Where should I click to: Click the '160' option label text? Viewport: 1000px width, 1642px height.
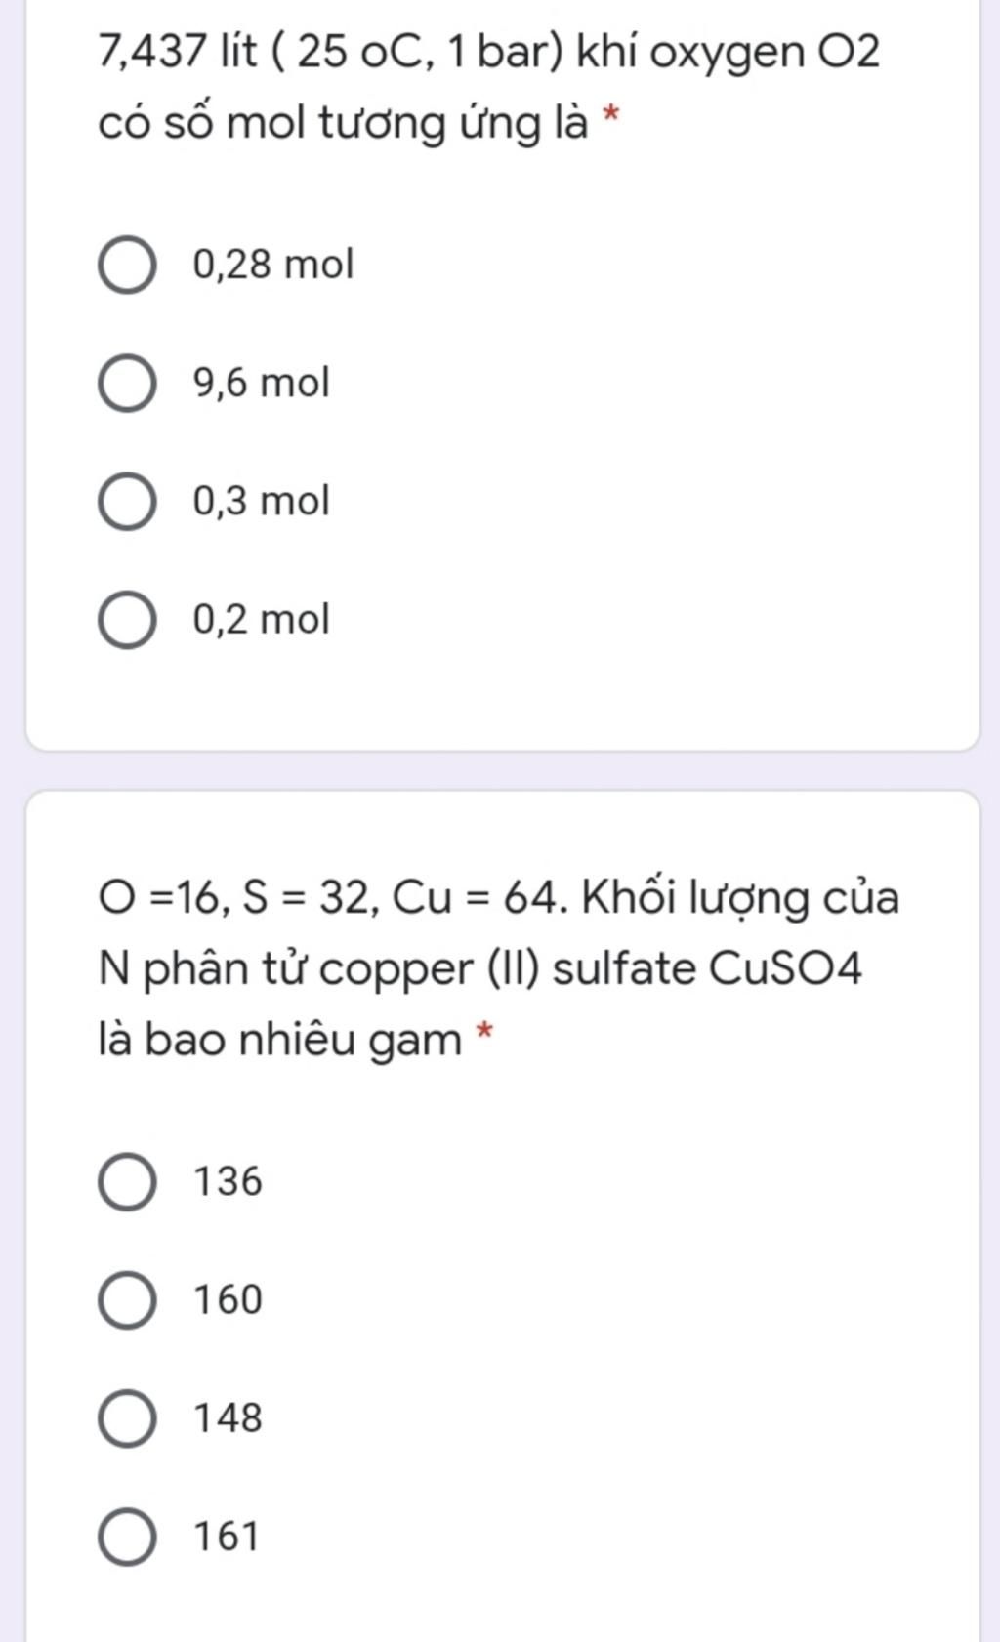pyautogui.click(x=229, y=1299)
